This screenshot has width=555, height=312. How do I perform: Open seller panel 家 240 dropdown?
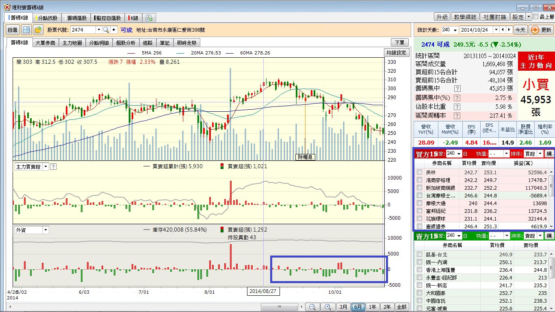[x=459, y=236]
